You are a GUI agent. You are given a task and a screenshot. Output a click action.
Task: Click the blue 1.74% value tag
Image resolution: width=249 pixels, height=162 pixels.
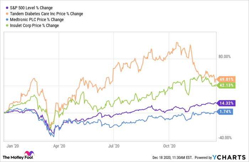(x=225, y=112)
